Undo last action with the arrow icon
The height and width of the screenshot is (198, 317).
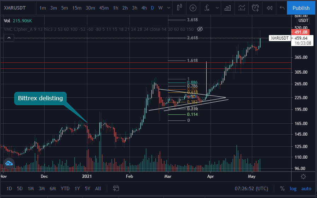pyautogui.click(x=282, y=8)
